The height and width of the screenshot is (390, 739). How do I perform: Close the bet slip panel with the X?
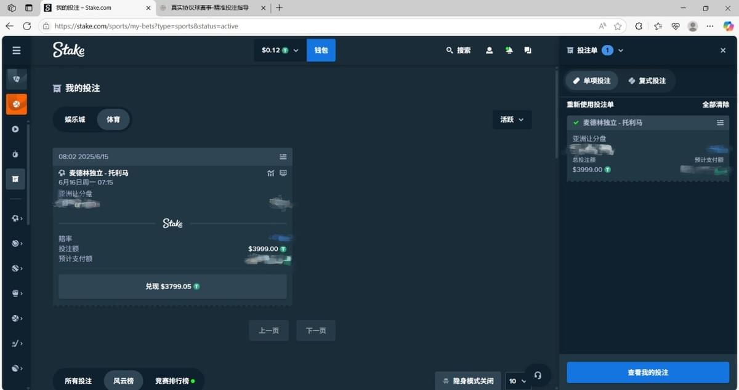pos(723,50)
